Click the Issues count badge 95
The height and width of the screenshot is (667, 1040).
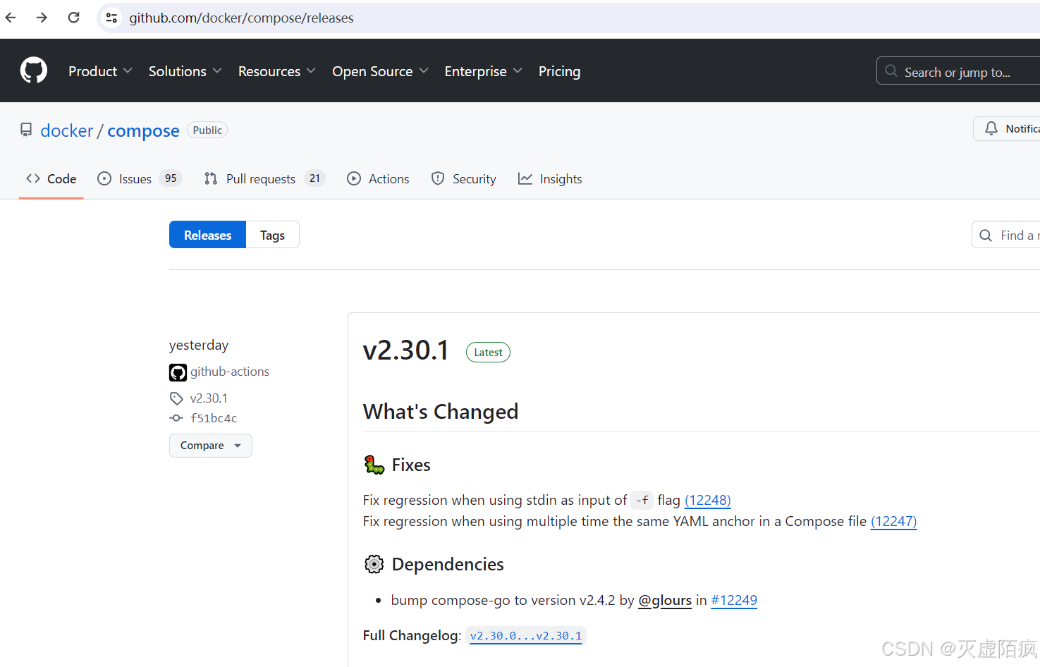(x=171, y=178)
